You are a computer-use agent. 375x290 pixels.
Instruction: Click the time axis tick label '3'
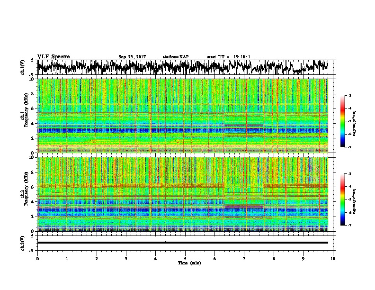click(126, 259)
